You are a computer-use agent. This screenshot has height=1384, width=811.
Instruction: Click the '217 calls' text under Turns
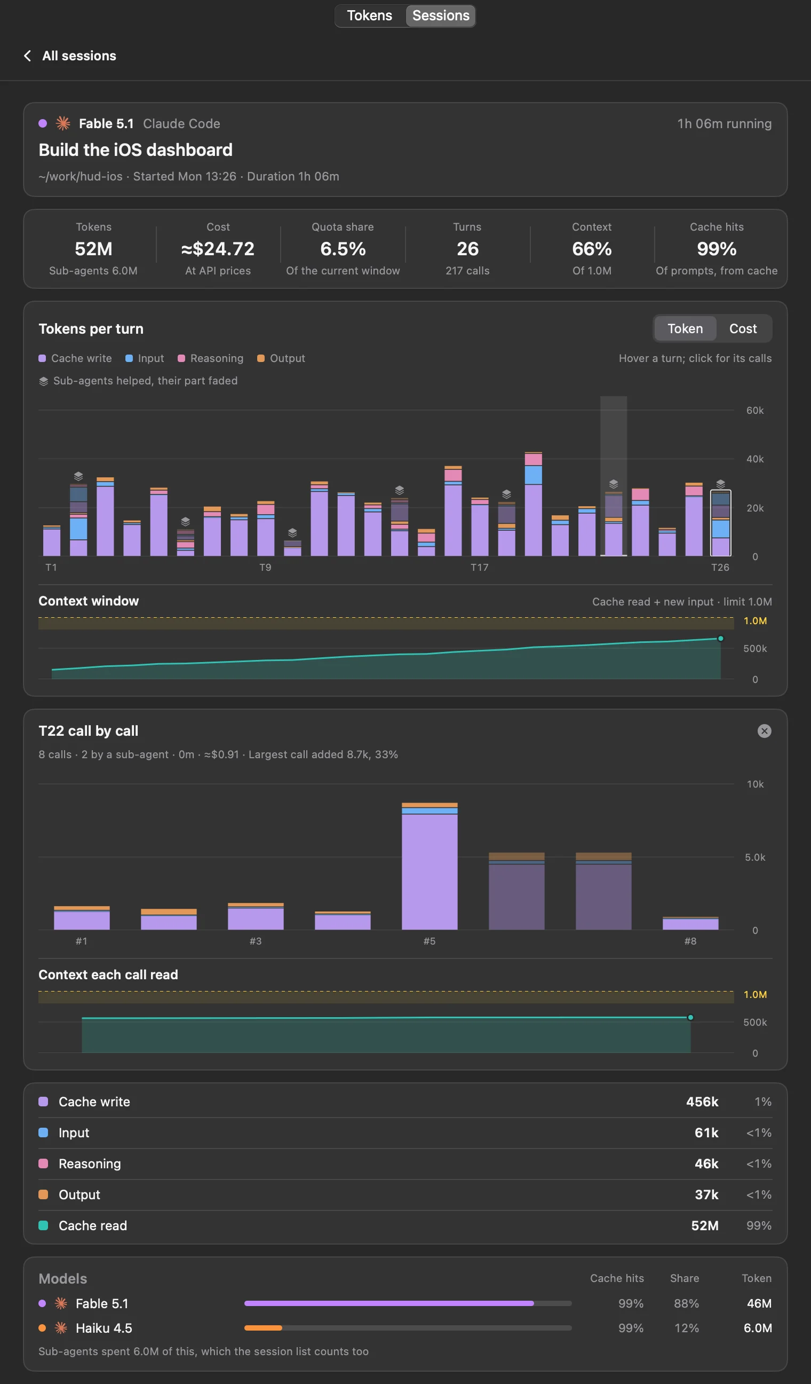[x=467, y=271]
